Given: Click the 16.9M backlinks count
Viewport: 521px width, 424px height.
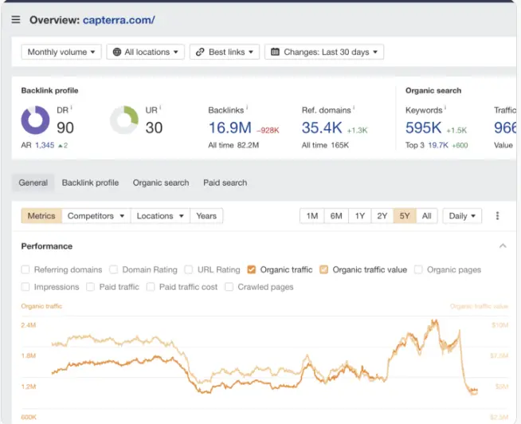Looking at the screenshot, I should pos(229,128).
